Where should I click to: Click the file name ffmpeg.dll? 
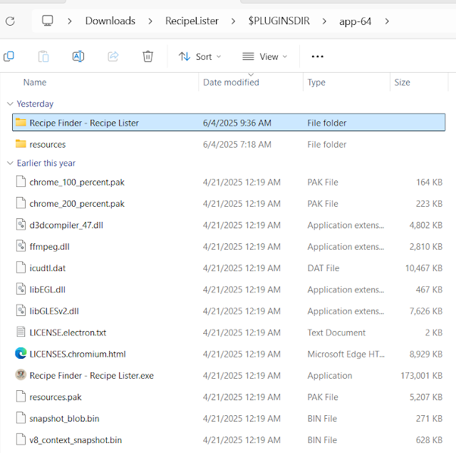pos(49,247)
